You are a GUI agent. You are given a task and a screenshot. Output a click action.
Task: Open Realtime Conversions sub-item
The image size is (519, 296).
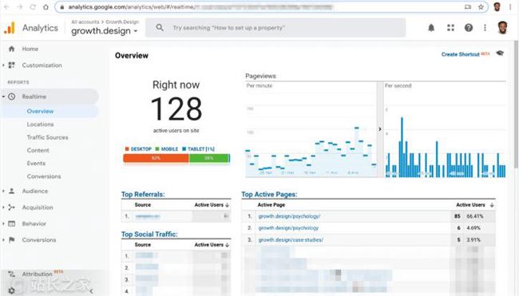(44, 176)
